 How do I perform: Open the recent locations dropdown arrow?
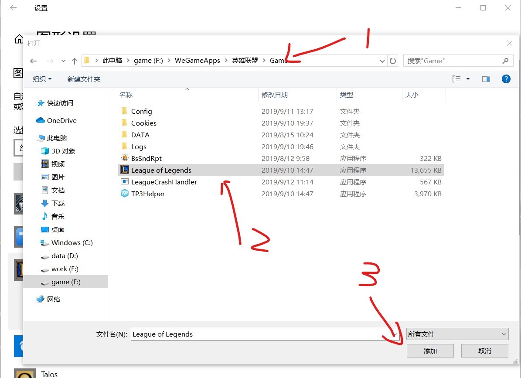[63, 61]
